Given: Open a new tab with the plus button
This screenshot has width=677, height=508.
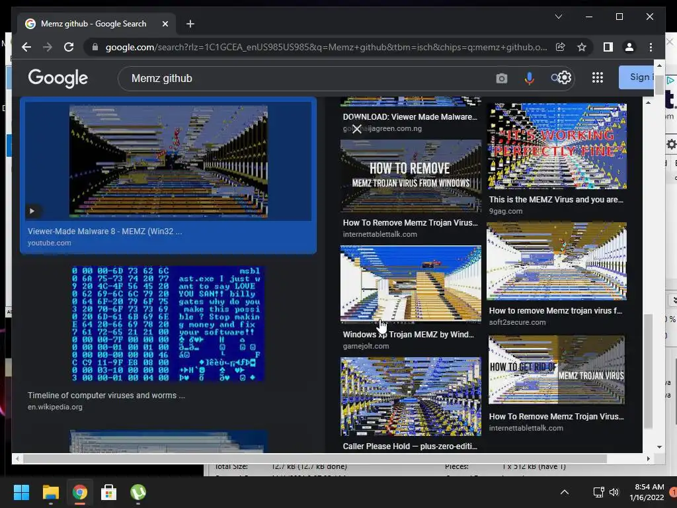Looking at the screenshot, I should [190, 24].
